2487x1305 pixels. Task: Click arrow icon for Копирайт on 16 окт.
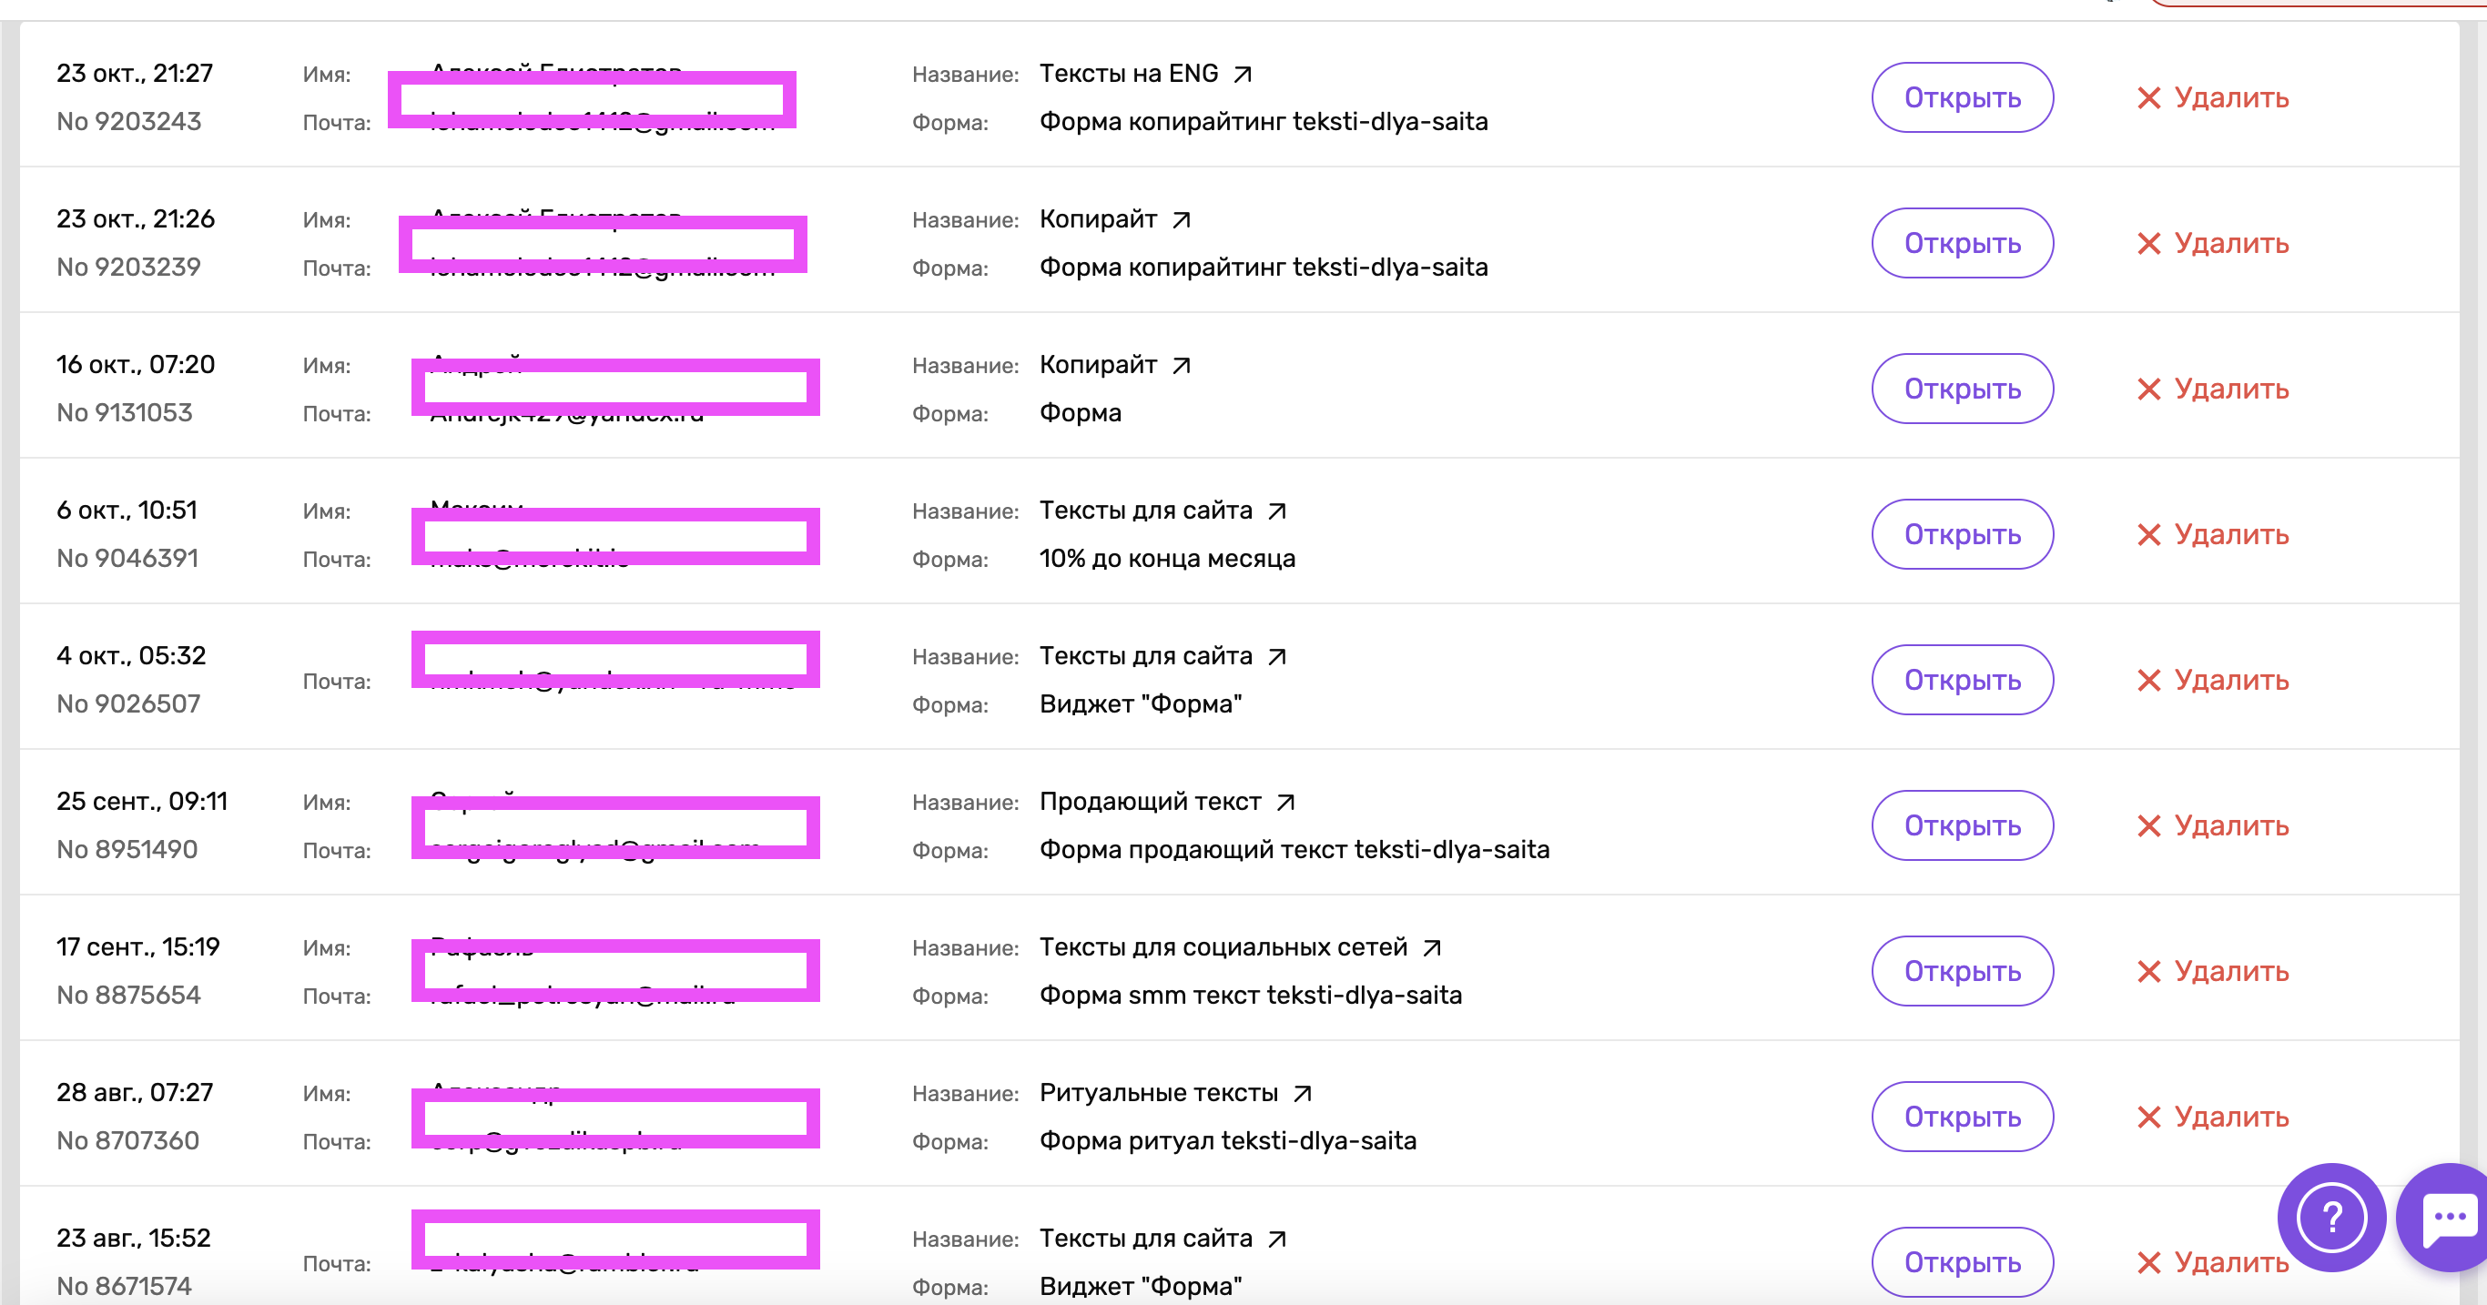[x=1181, y=366]
